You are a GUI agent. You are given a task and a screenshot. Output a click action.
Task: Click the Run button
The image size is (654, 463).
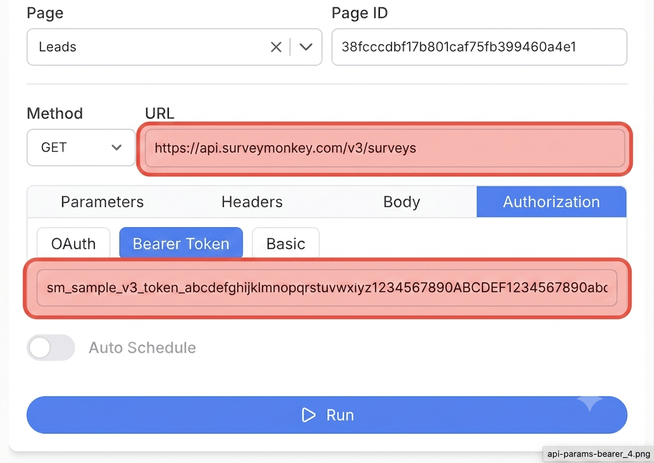coord(327,415)
